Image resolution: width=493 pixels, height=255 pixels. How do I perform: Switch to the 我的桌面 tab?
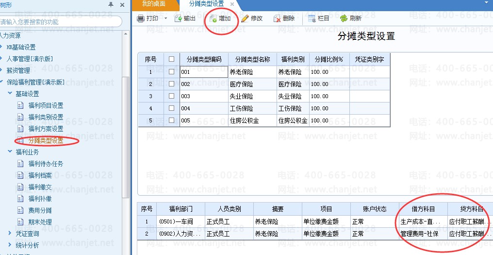[x=153, y=4]
